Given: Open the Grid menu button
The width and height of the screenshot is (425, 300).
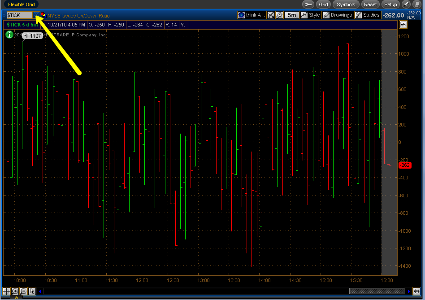Looking at the screenshot, I should coord(323,4).
